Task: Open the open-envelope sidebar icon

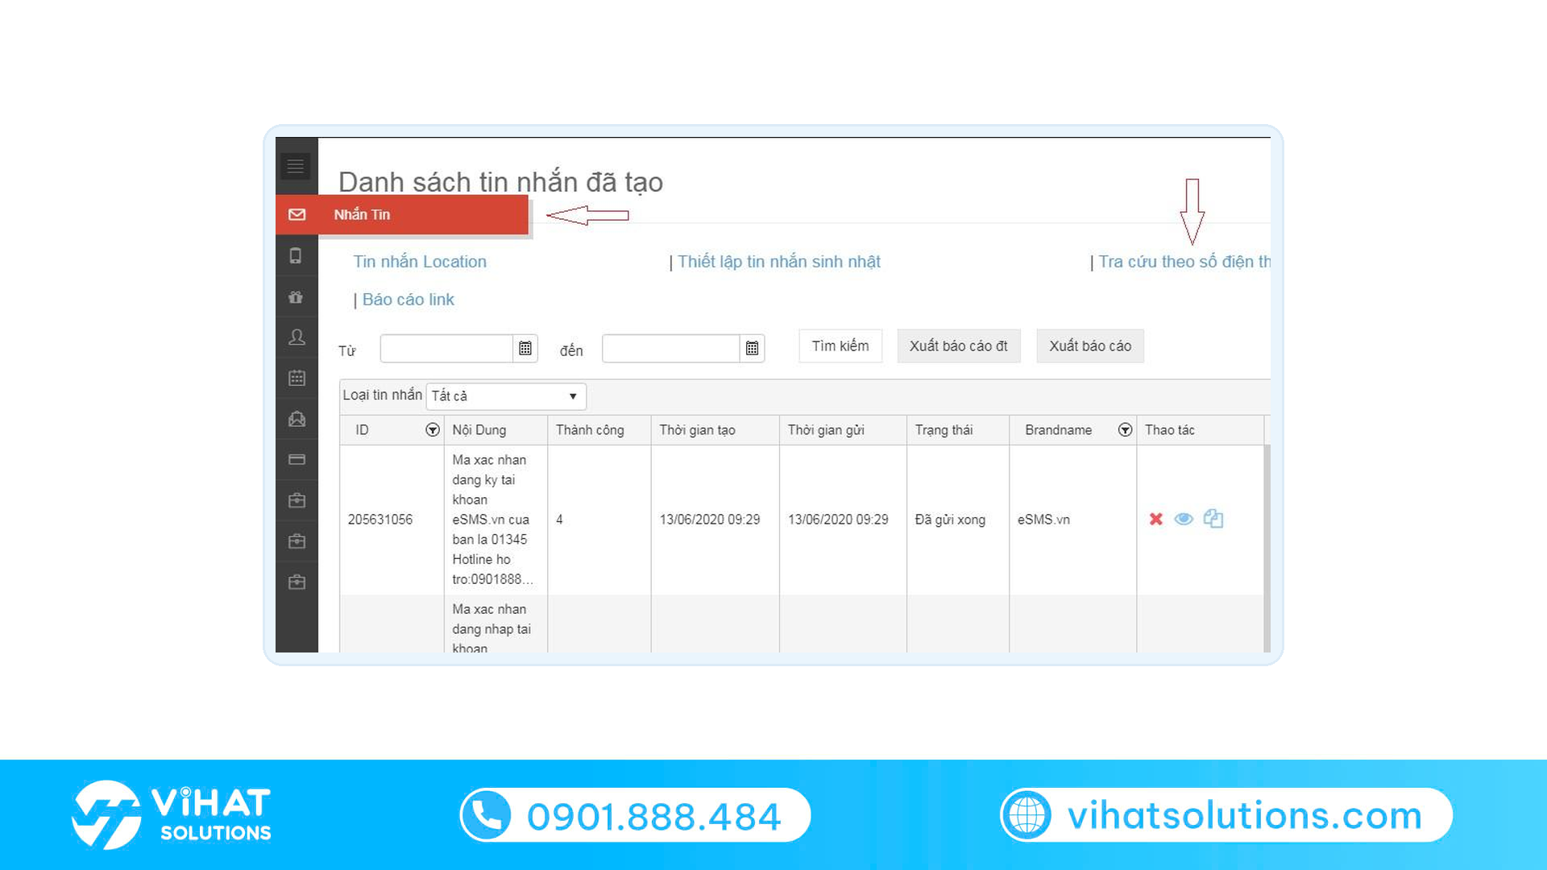Action: click(297, 419)
